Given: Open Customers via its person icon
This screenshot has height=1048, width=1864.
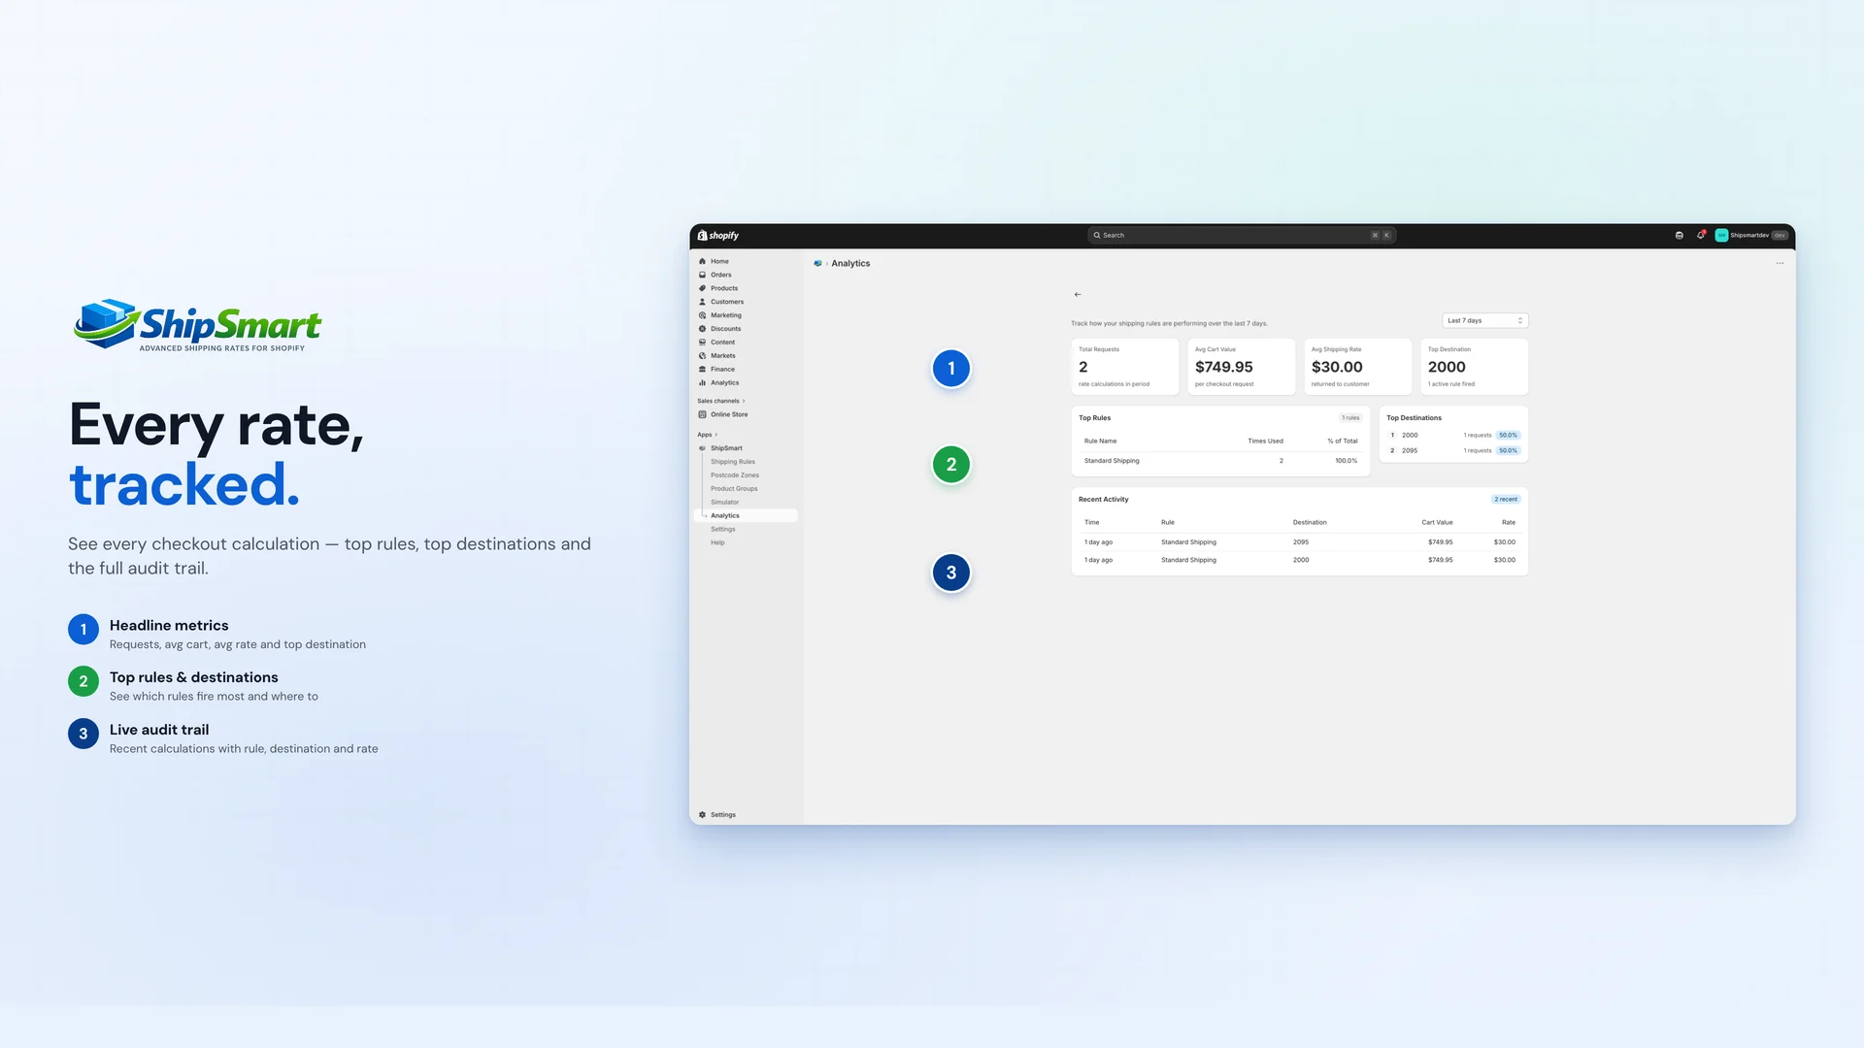Looking at the screenshot, I should (x=702, y=302).
